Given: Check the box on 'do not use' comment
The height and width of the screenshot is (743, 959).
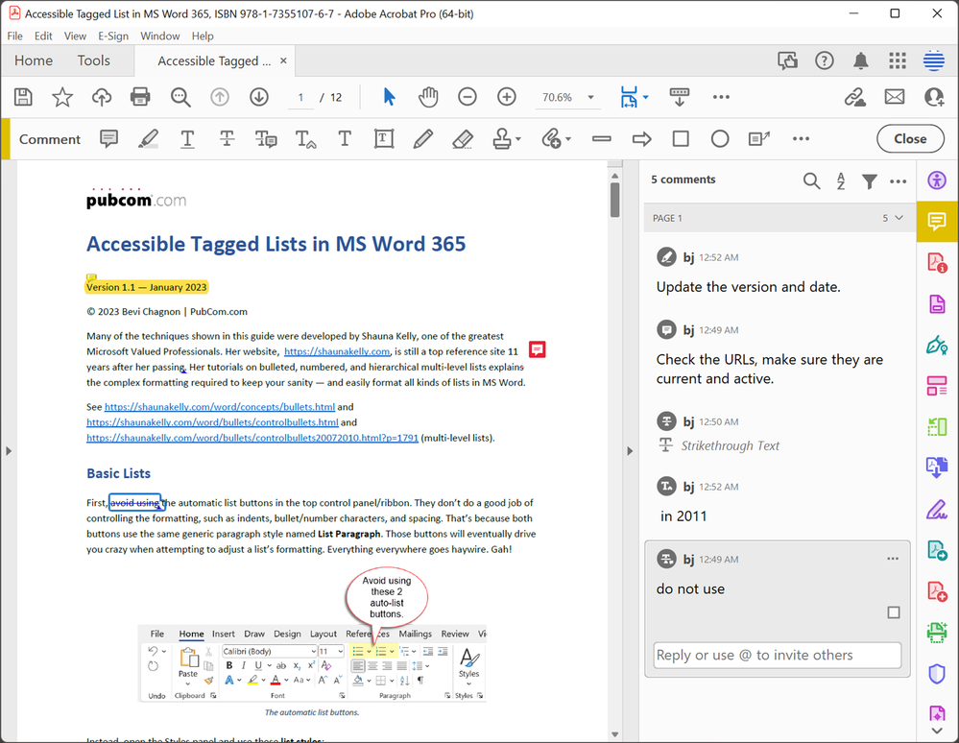Looking at the screenshot, I should click(894, 612).
